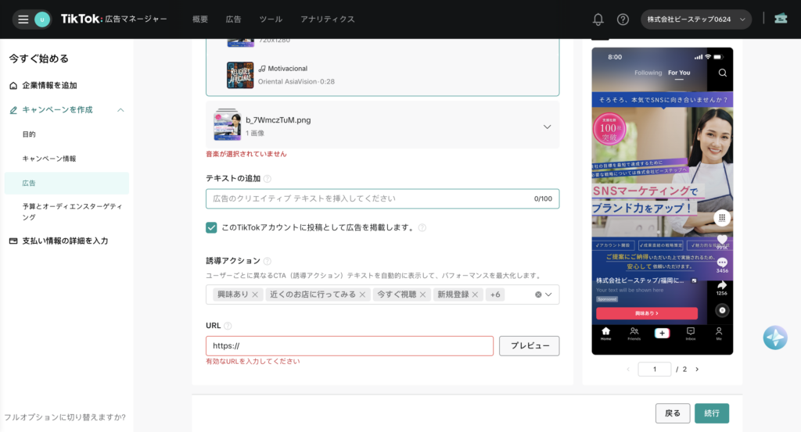The image size is (801, 432).
Task: Open the hamburger menu icon
Action: click(x=23, y=20)
